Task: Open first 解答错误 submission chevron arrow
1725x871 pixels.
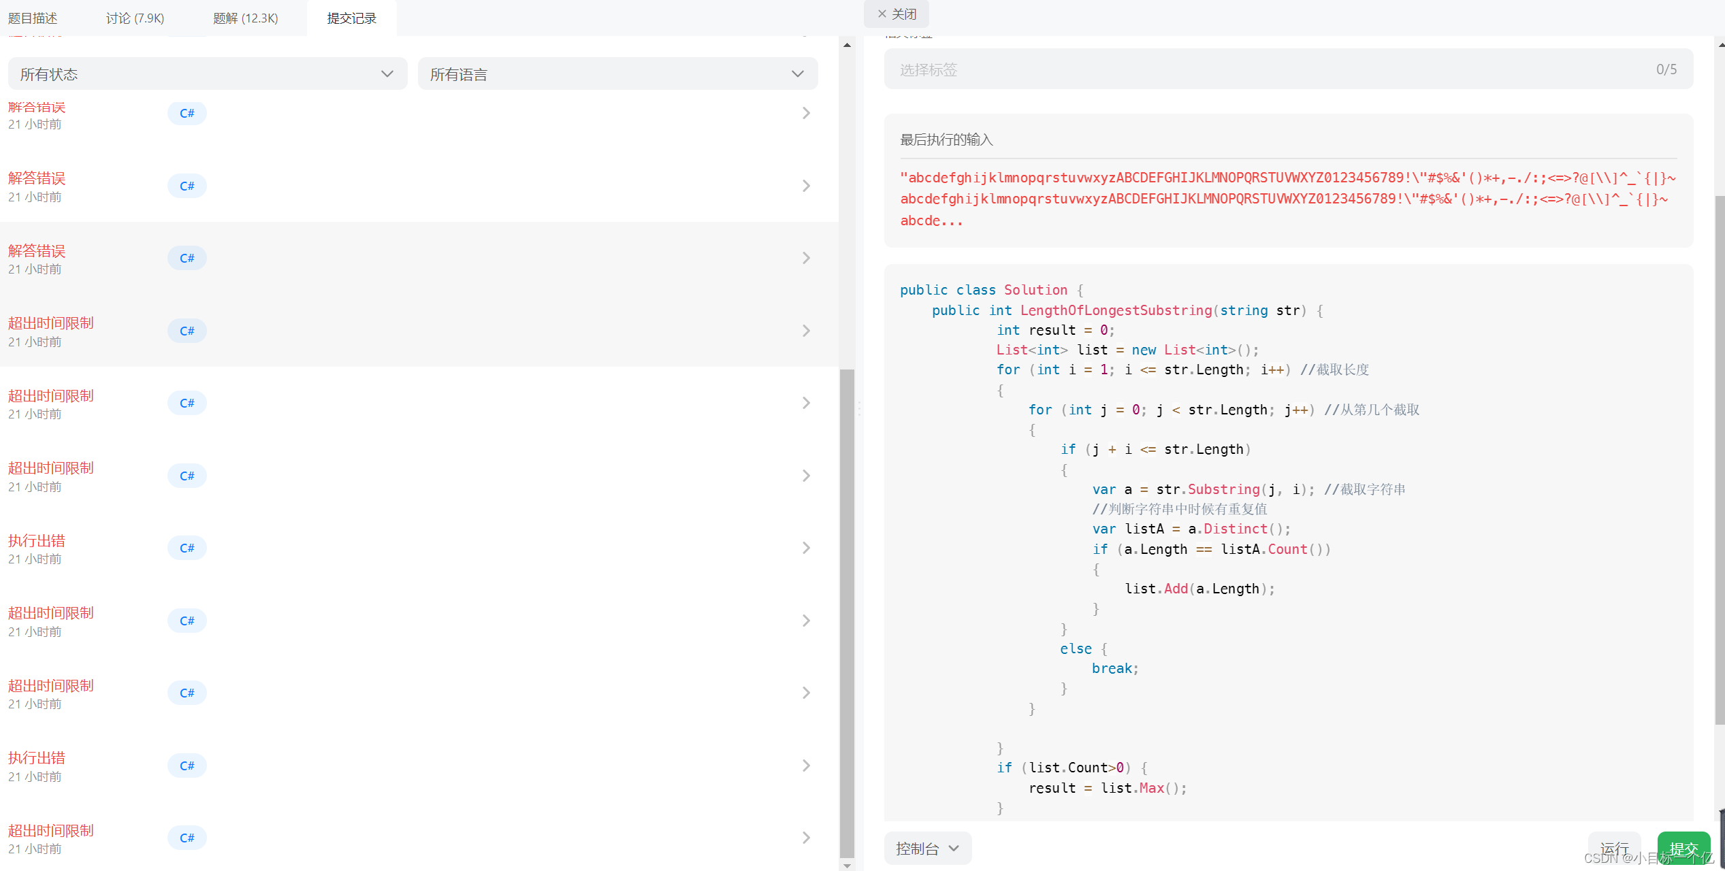Action: [806, 113]
